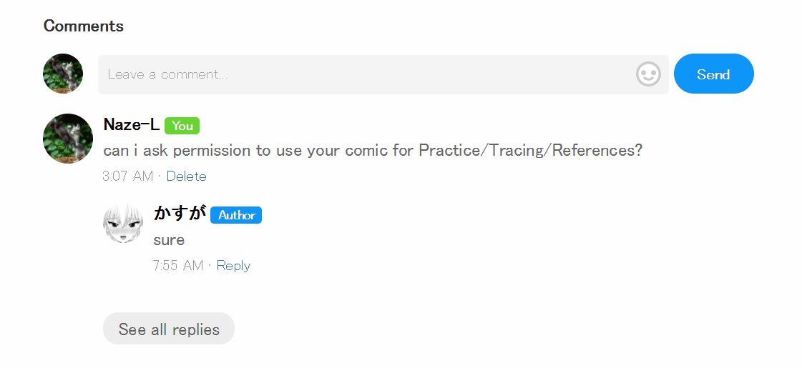Viewport: 802px width, 368px height.
Task: Open Naze-L's avatar on the comment
Action: click(68, 139)
